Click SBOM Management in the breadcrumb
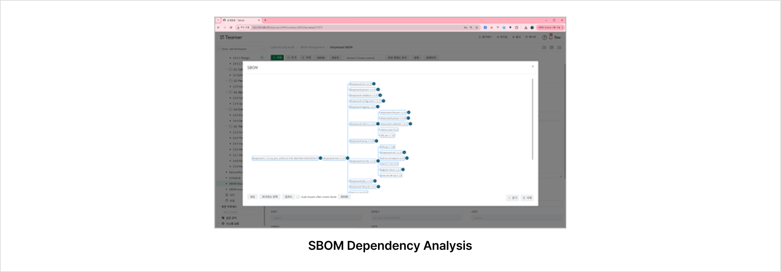 312,47
